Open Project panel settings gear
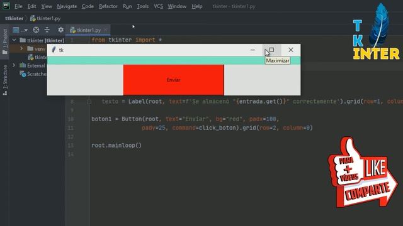This screenshot has width=403, height=226. point(60,30)
